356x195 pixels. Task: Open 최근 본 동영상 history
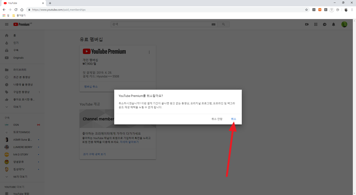(x=22, y=77)
